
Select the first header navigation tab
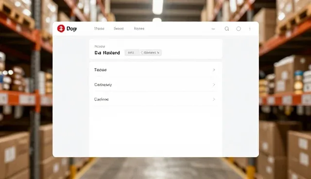click(99, 29)
